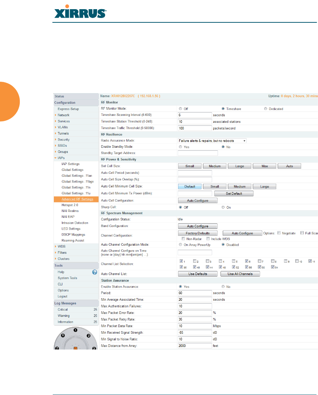
Task: Check the Include WDS option
Action: coord(208,238)
